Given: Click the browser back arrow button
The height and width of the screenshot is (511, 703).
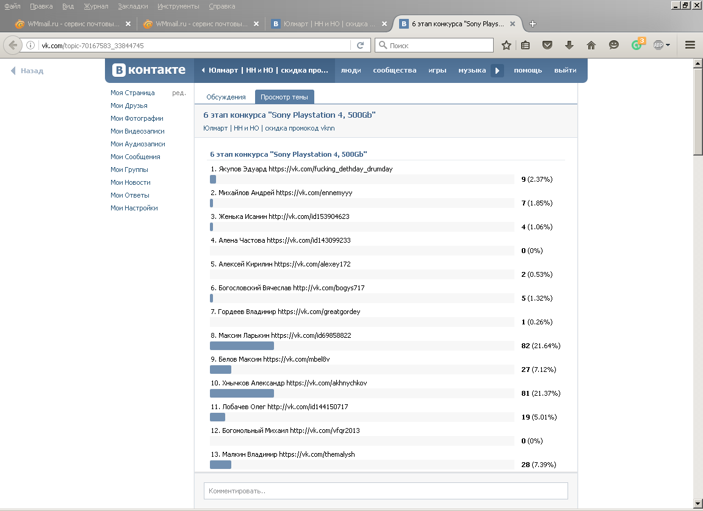Looking at the screenshot, I should pyautogui.click(x=13, y=45).
